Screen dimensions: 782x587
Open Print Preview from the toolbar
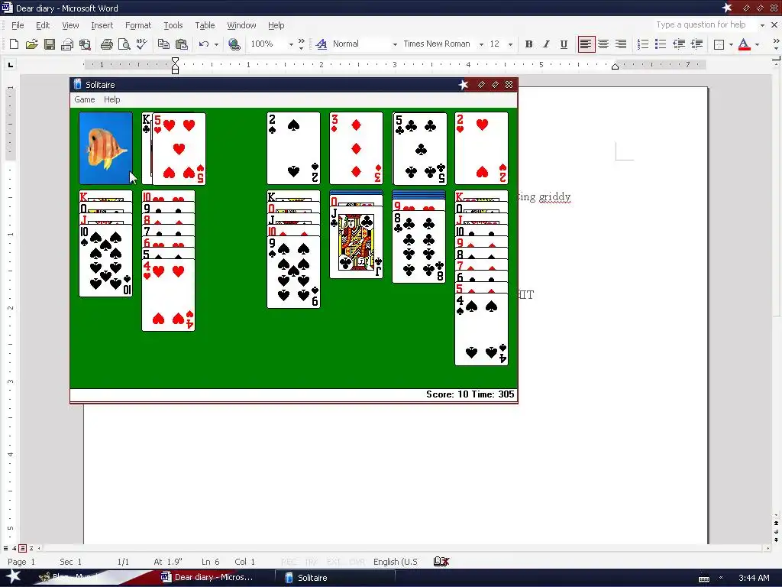pos(124,44)
